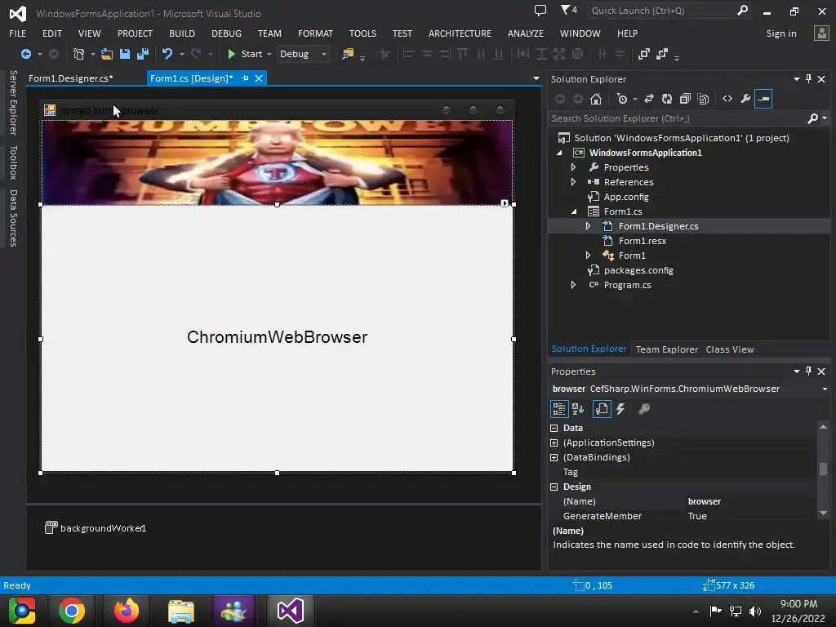Expand the References node
Screen dimensions: 836x627
tap(574, 182)
